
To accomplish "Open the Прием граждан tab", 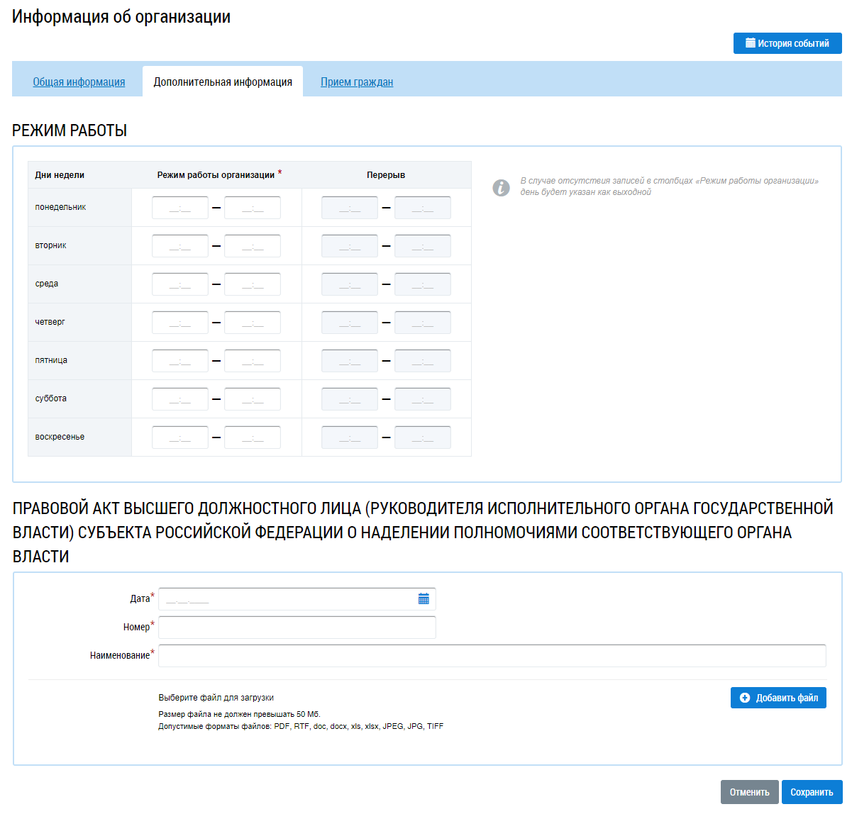I will pos(357,82).
